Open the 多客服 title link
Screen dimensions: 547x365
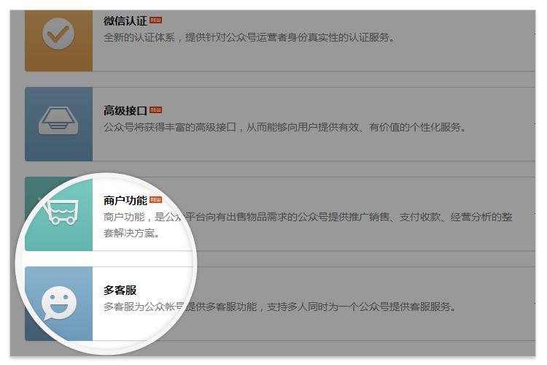(120, 291)
